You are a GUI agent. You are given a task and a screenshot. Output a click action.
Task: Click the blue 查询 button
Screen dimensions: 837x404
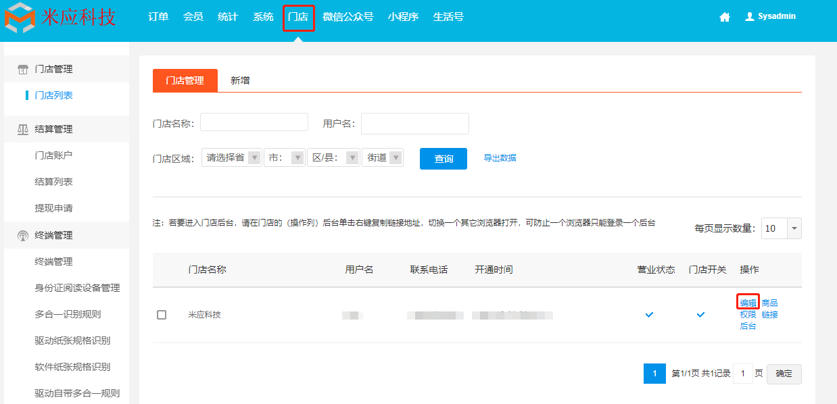[x=443, y=159]
